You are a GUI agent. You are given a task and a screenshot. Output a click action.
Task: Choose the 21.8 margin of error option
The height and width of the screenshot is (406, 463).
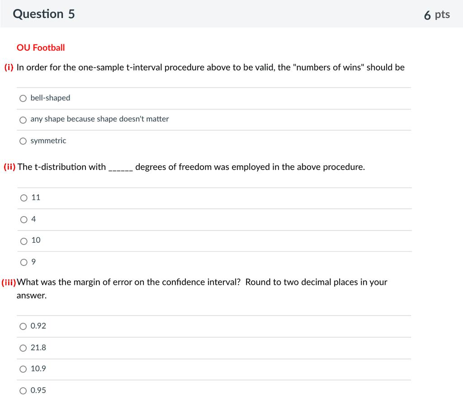[23, 348]
